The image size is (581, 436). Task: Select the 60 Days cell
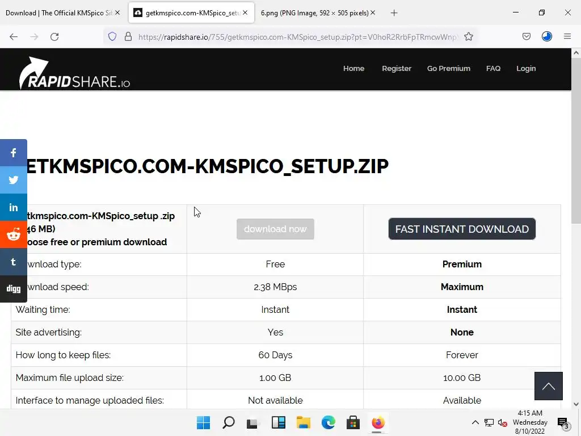275,355
